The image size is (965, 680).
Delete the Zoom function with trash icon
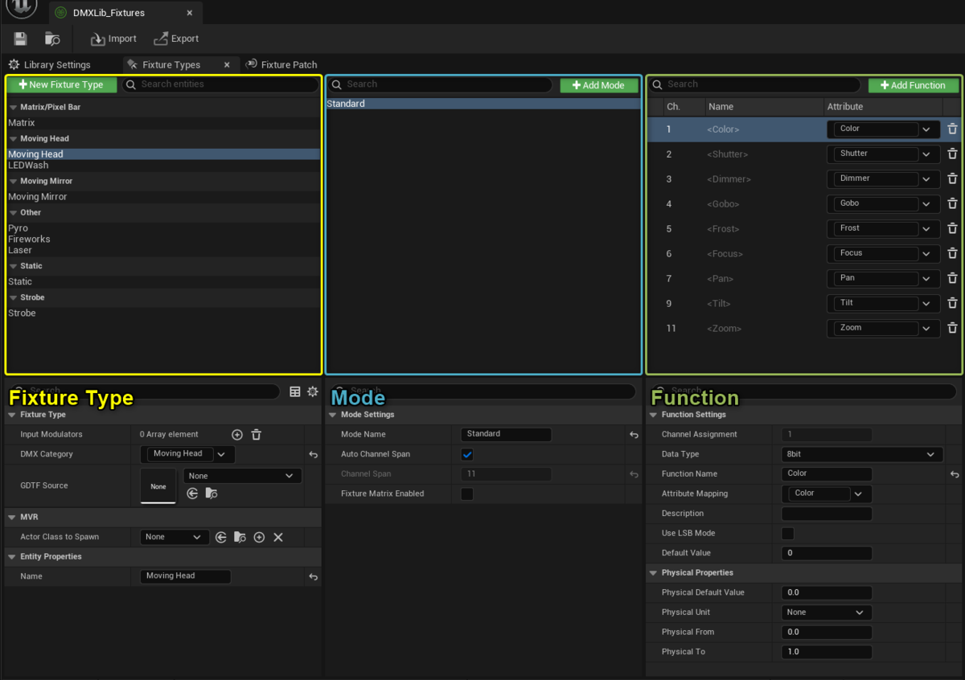pyautogui.click(x=952, y=328)
